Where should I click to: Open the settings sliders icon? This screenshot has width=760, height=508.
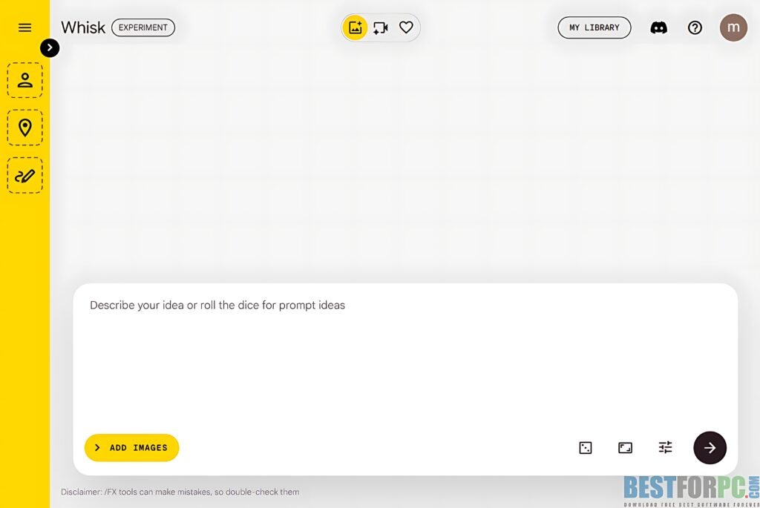tap(666, 447)
